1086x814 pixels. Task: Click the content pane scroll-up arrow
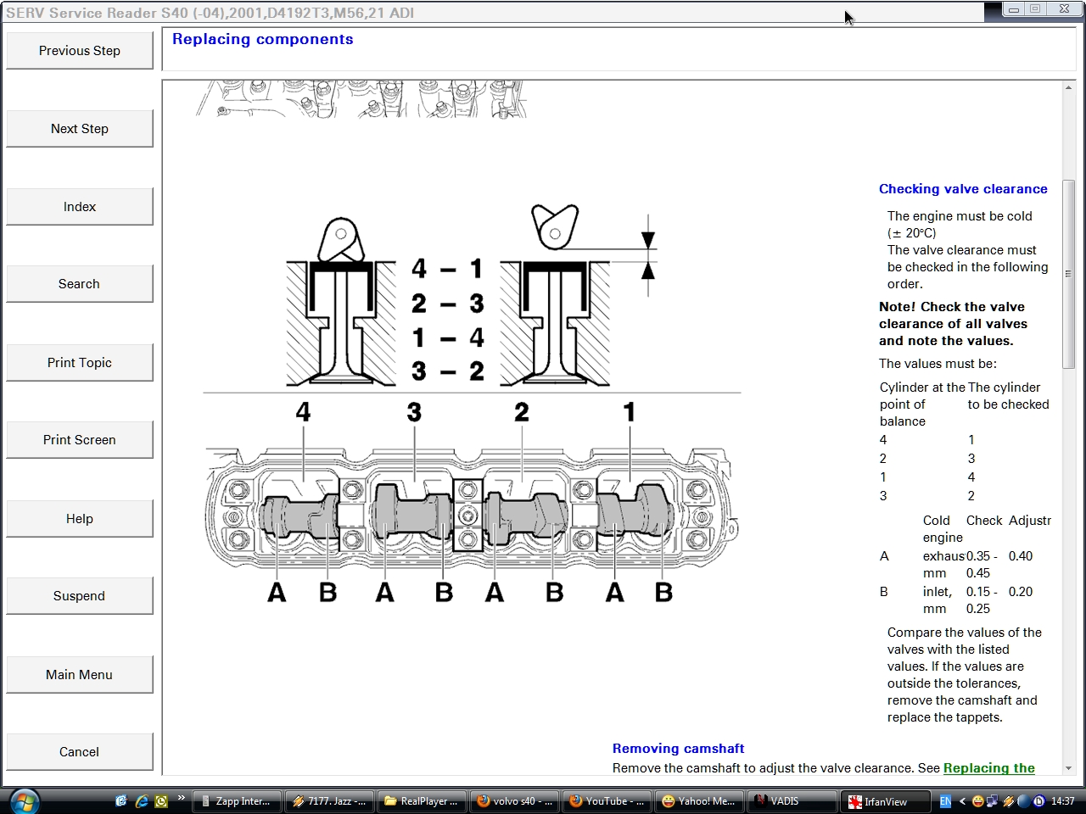1068,88
